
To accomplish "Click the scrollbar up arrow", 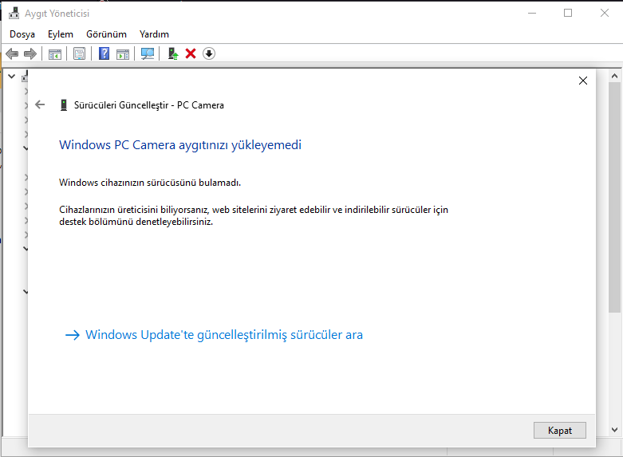I will (x=615, y=76).
